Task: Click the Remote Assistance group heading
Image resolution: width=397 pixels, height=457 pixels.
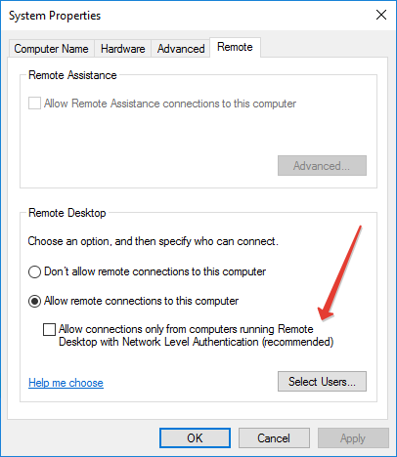Action: (x=72, y=75)
